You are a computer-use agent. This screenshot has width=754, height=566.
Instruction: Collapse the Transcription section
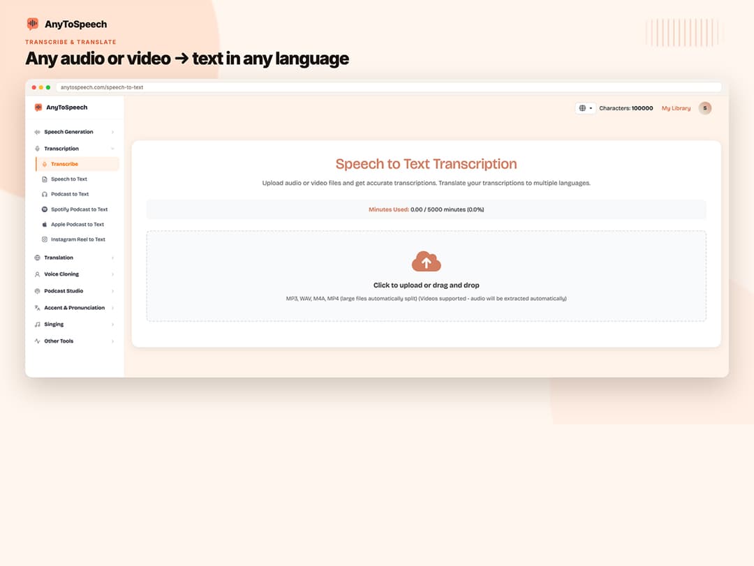74,149
